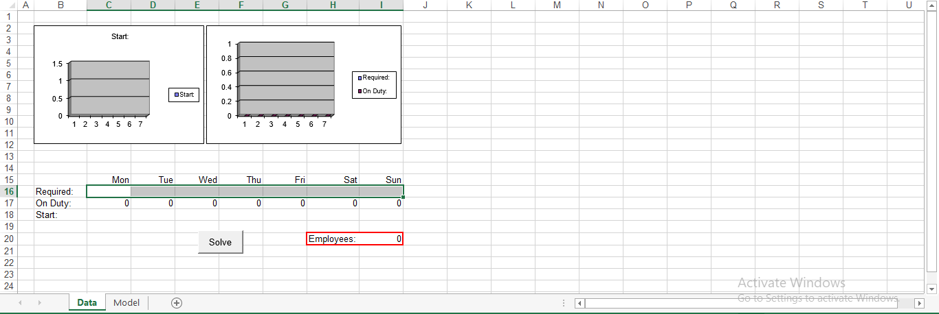Select the Data sheet tab
Screen dimensions: 939x314
click(87, 302)
